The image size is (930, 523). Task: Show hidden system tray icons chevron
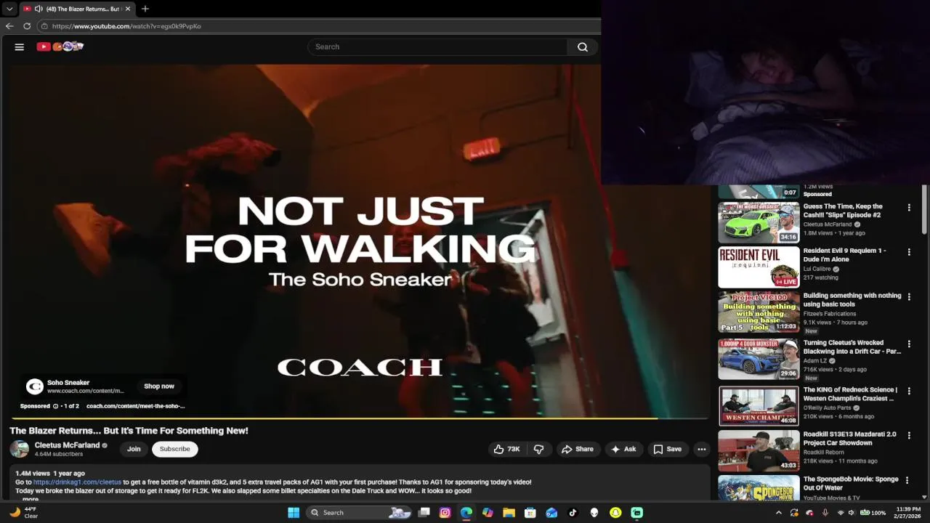[x=779, y=513]
